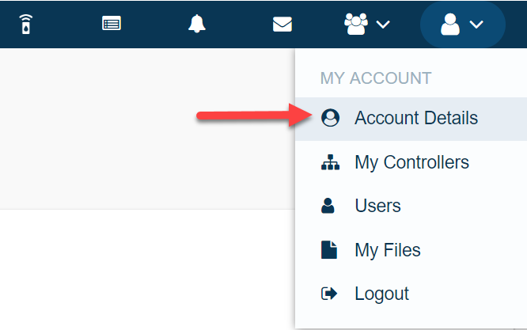Open Users menu entry
The width and height of the screenshot is (527, 330).
pyautogui.click(x=411, y=206)
